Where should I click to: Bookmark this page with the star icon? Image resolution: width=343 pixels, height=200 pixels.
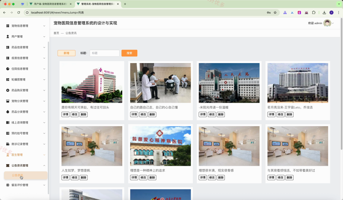(275, 12)
